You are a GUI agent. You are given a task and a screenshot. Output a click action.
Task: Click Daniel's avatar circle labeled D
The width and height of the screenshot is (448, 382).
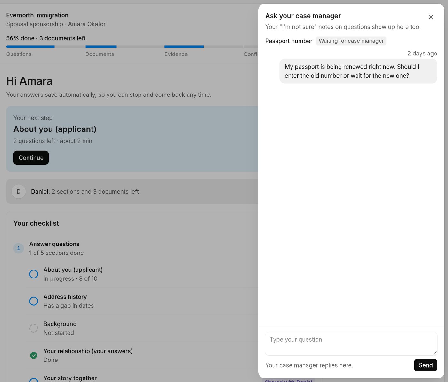click(19, 192)
